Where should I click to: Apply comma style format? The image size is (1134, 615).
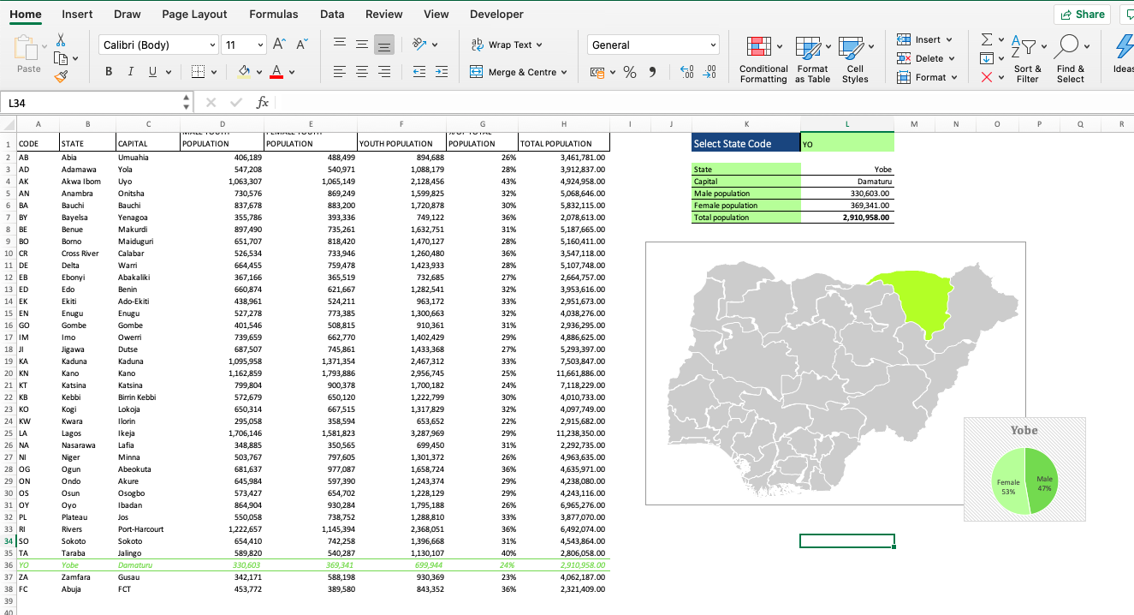[653, 72]
